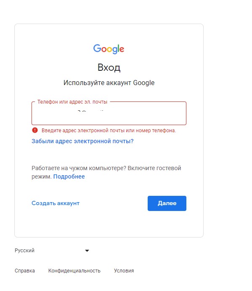Open the Создать аккаунт link
The height and width of the screenshot is (291, 252).
pos(56,203)
